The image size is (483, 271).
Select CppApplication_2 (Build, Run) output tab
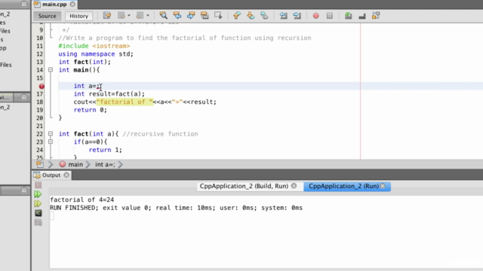point(244,186)
